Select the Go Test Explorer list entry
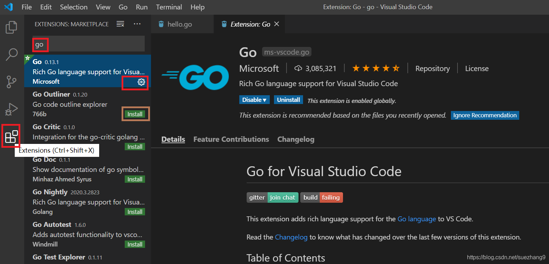549x264 pixels. click(88, 257)
